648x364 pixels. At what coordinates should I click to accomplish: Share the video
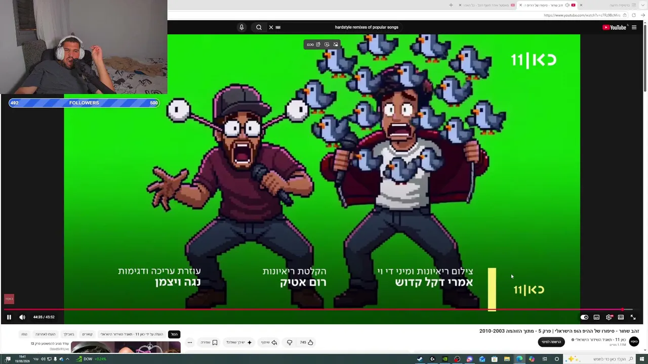pyautogui.click(x=269, y=342)
